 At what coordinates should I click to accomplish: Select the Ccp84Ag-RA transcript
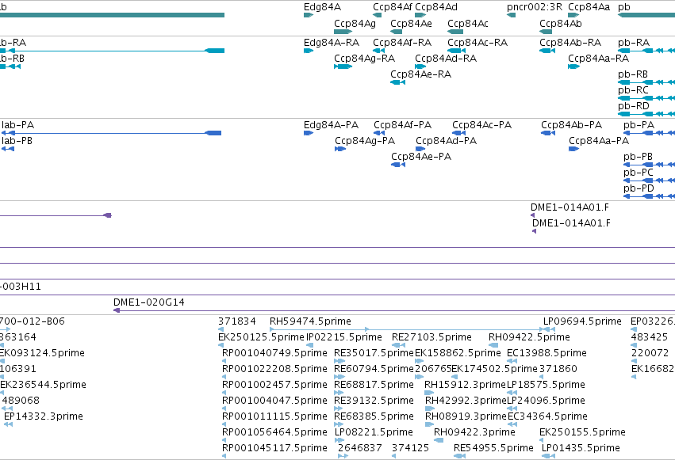point(343,67)
